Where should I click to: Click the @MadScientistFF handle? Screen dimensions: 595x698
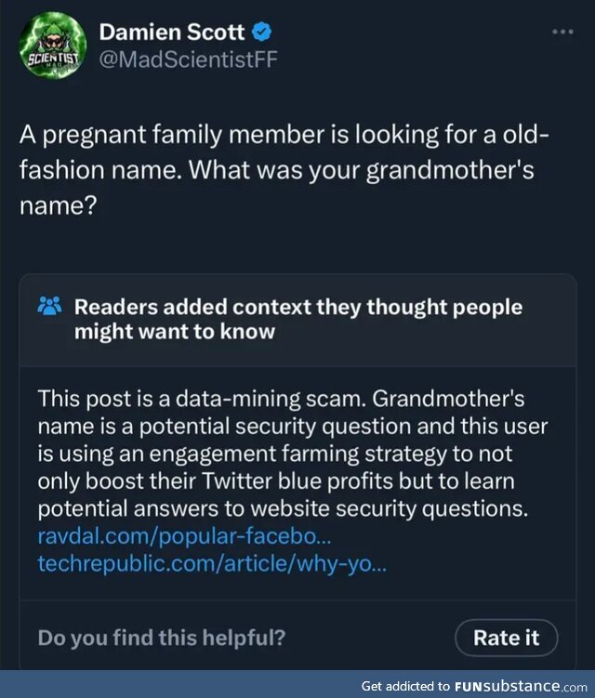(x=188, y=59)
